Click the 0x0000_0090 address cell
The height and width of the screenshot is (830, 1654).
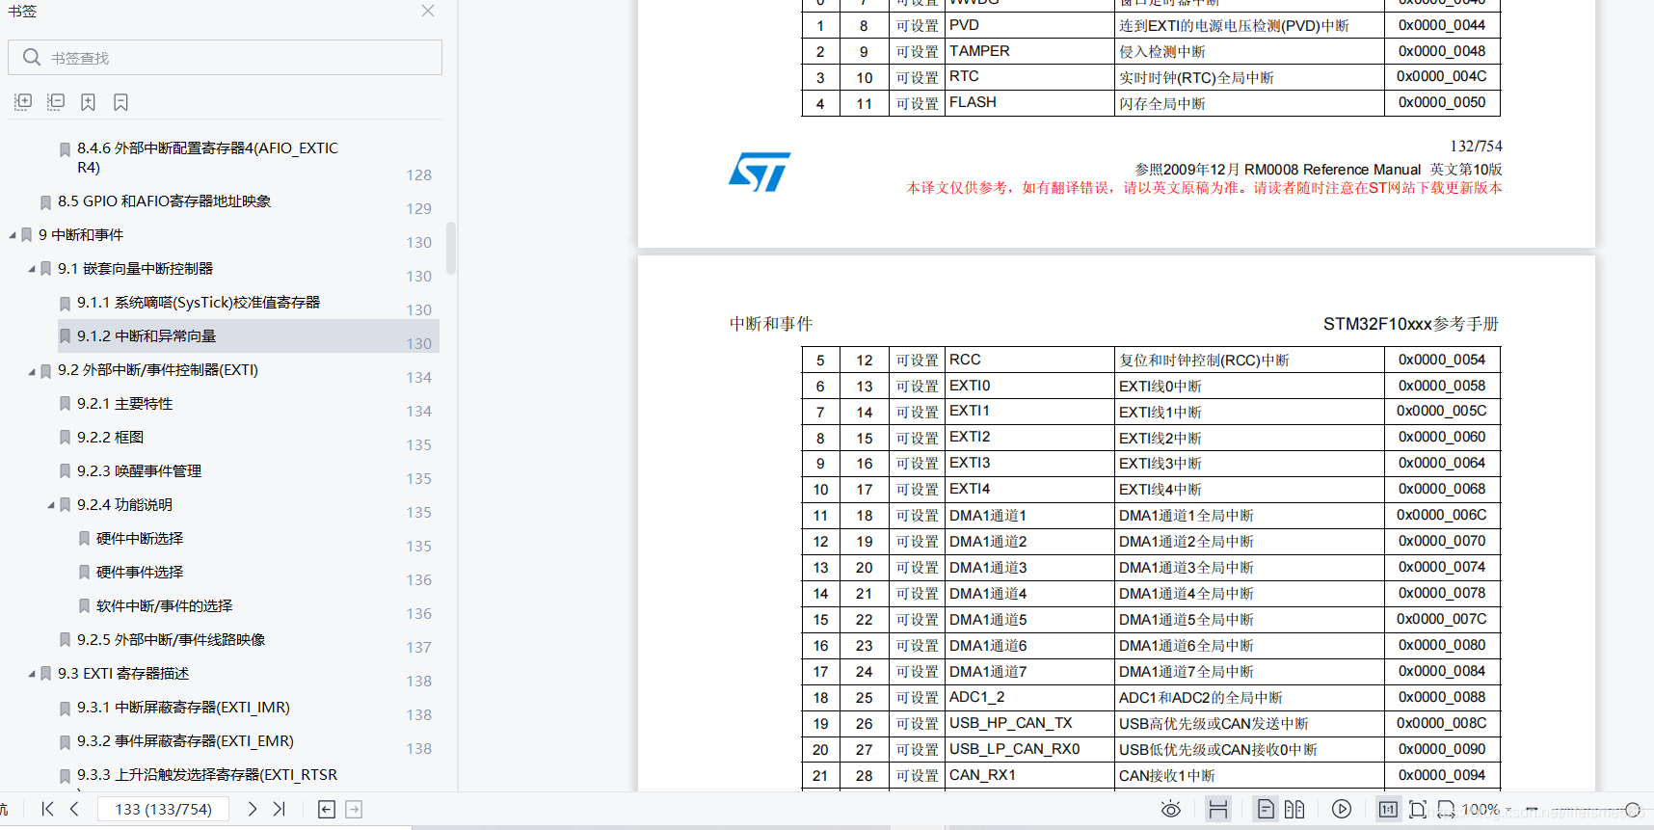pyautogui.click(x=1442, y=749)
